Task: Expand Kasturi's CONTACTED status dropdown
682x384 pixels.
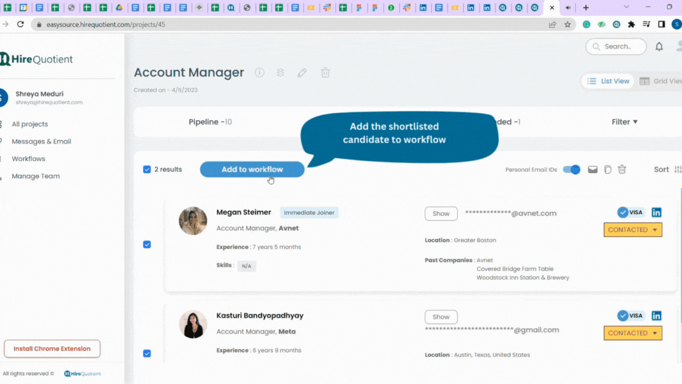Action: click(633, 333)
